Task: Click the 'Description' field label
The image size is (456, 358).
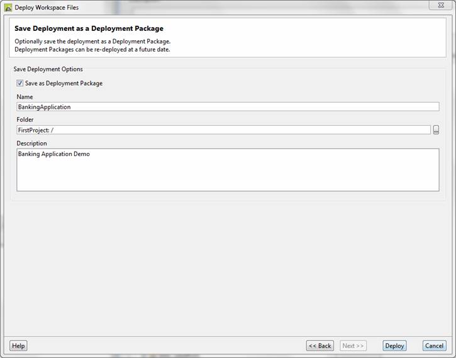Action: (x=31, y=143)
